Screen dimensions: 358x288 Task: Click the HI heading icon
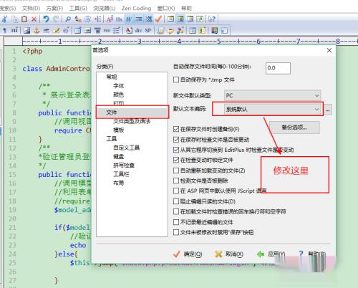[14, 30]
